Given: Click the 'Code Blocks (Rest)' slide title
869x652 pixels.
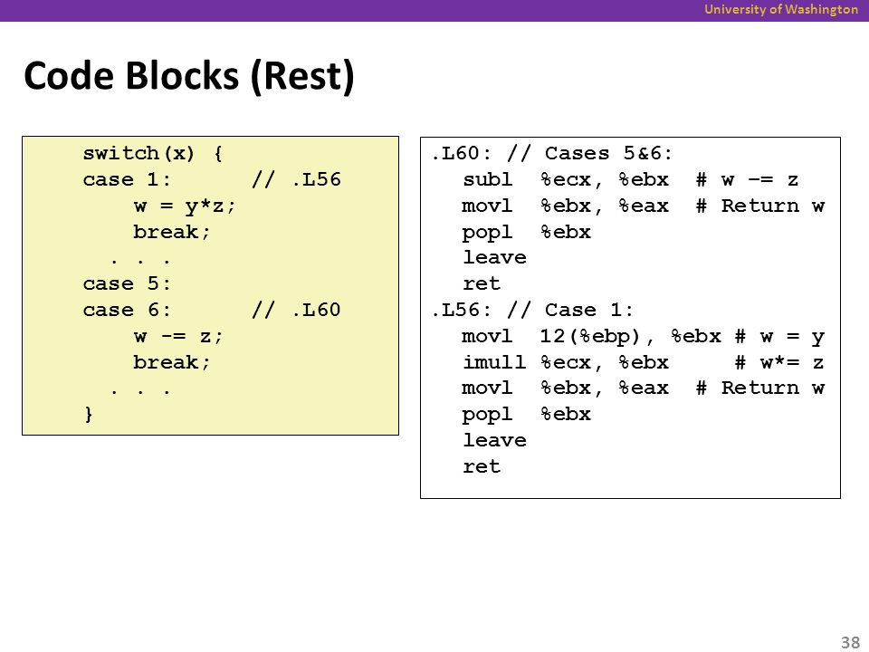Looking at the screenshot, I should click(189, 76).
